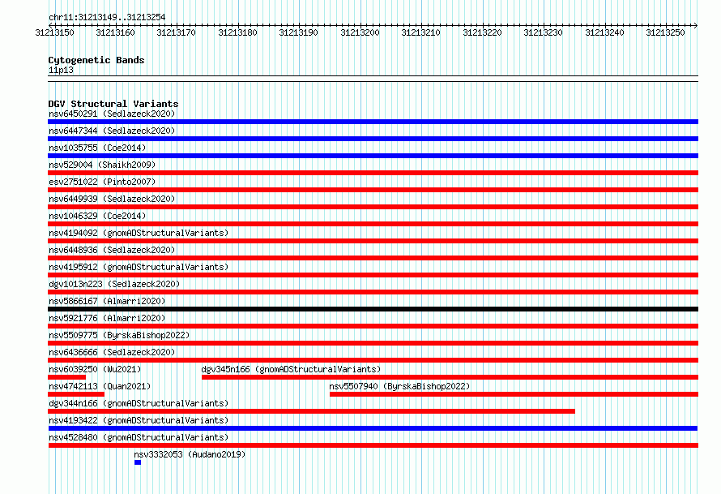Open nsv5507940 (ByrskaBishop2022) label
721x494 pixels.
pyautogui.click(x=399, y=386)
